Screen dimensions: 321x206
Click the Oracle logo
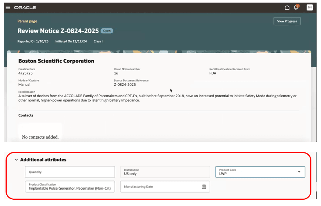[x=25, y=7]
